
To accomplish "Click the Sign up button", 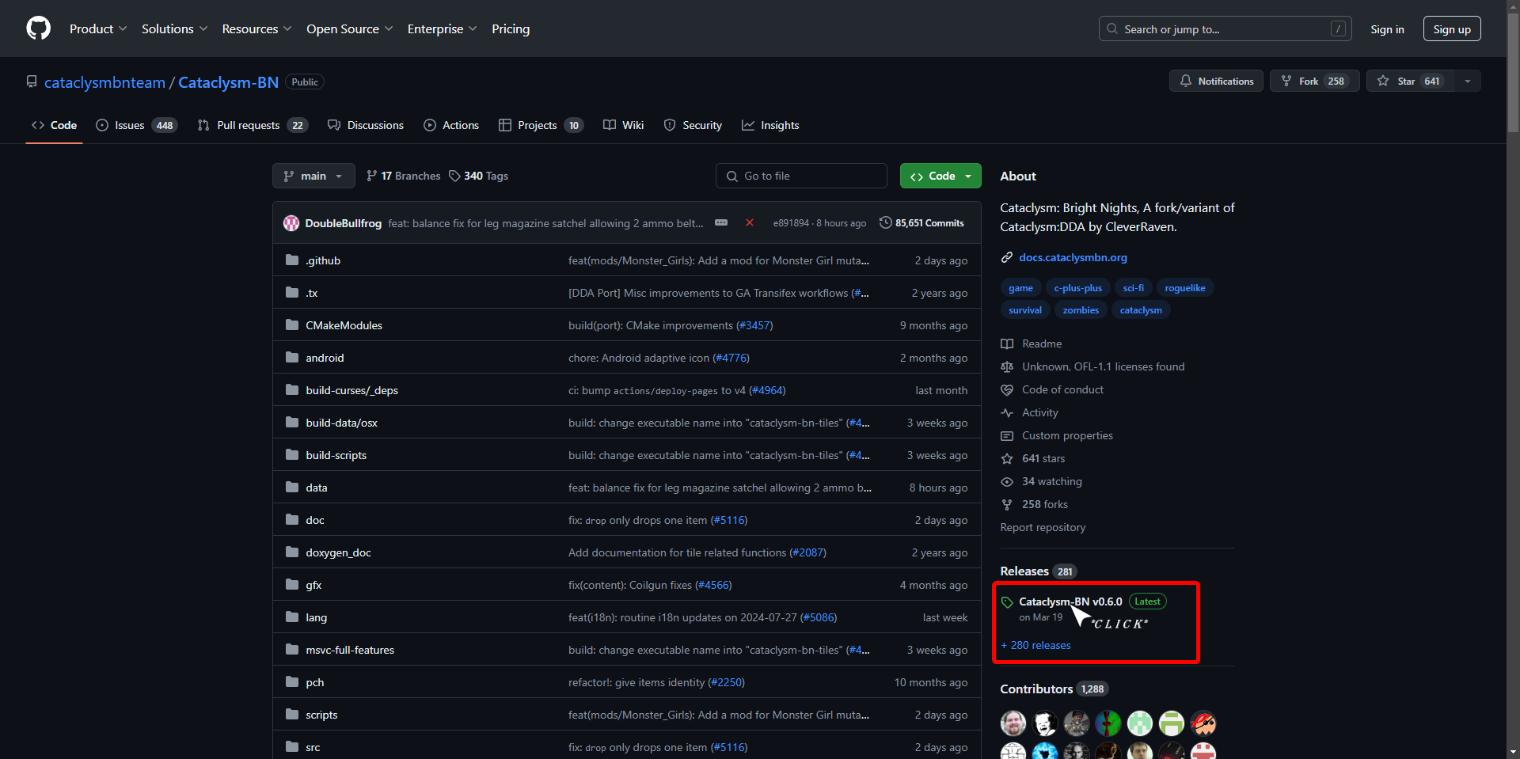I will [1452, 29].
